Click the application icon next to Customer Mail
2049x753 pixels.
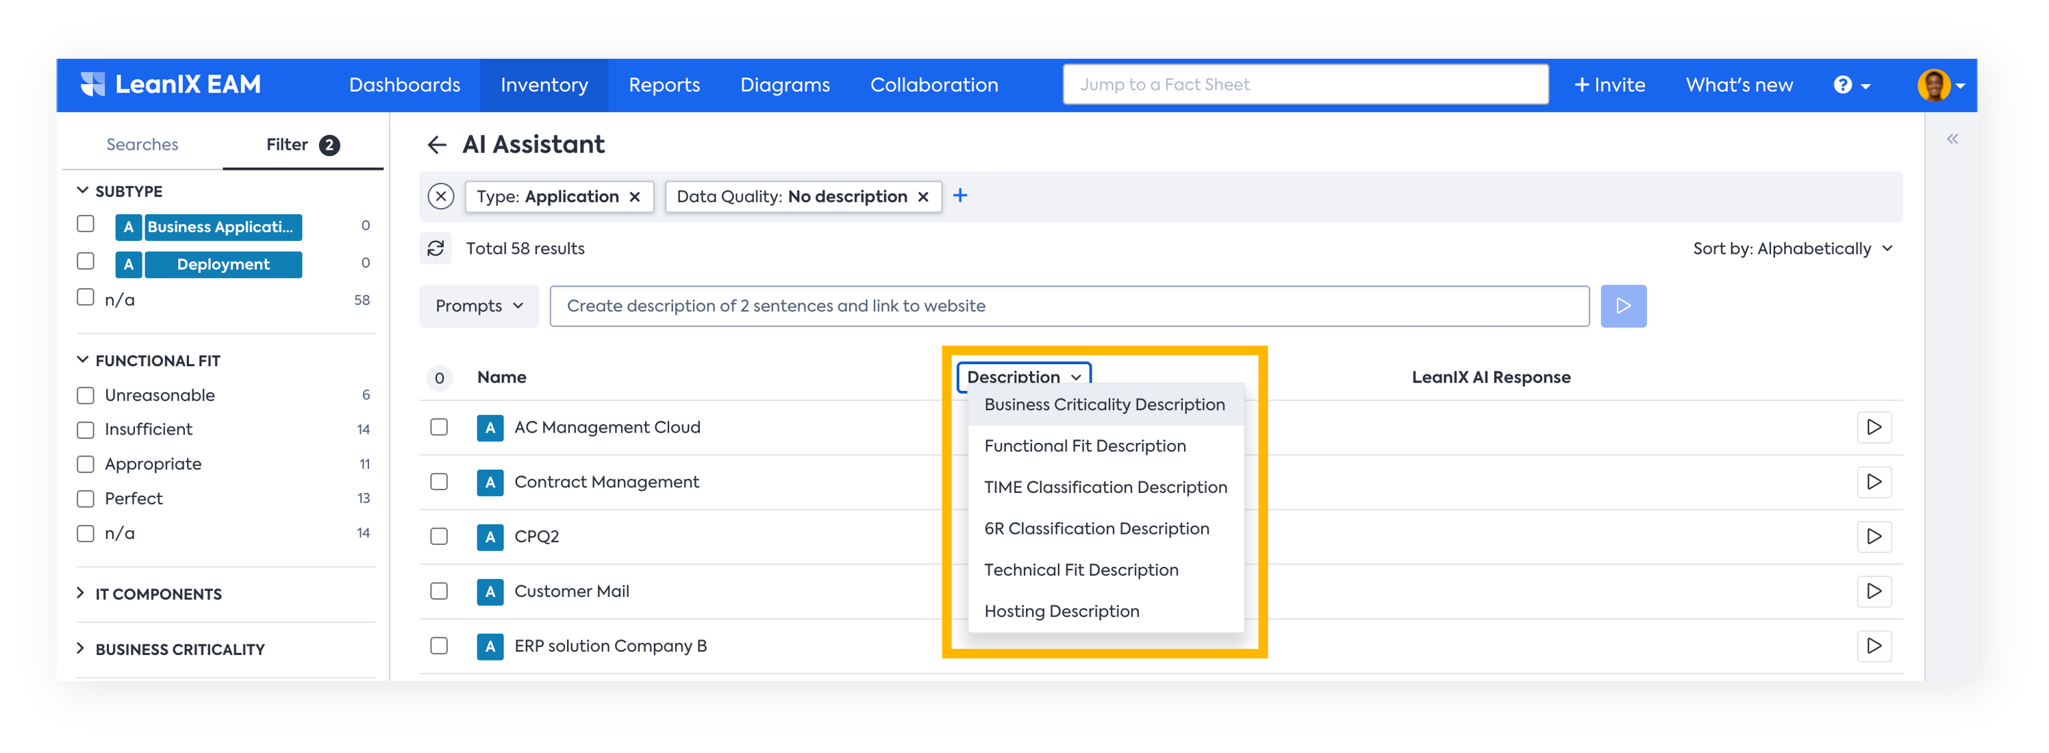(490, 591)
